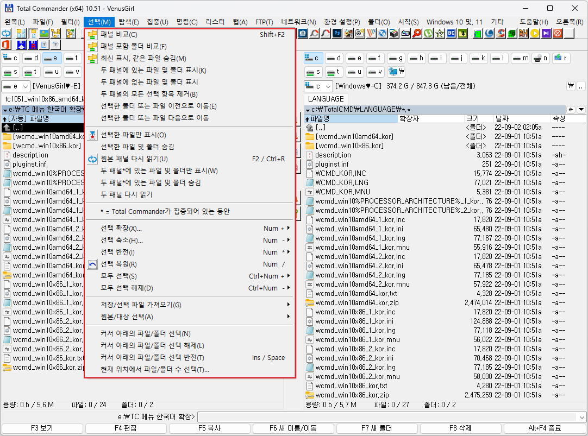This screenshot has height=436, width=588.
Task: Expand 선택 축소(H)... submenu
Action: [289, 240]
